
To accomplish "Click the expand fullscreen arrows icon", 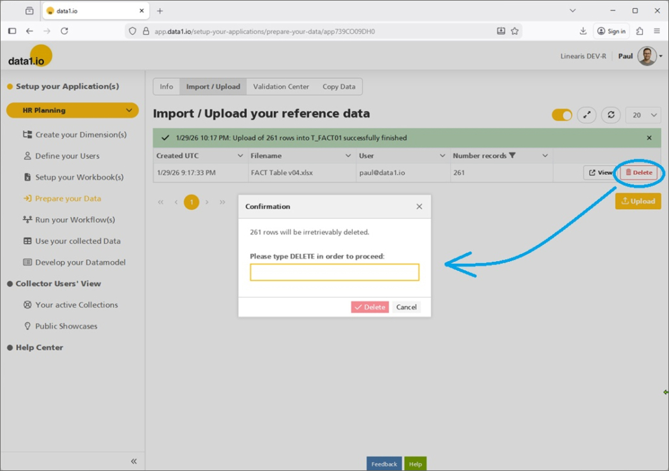I will tap(587, 115).
